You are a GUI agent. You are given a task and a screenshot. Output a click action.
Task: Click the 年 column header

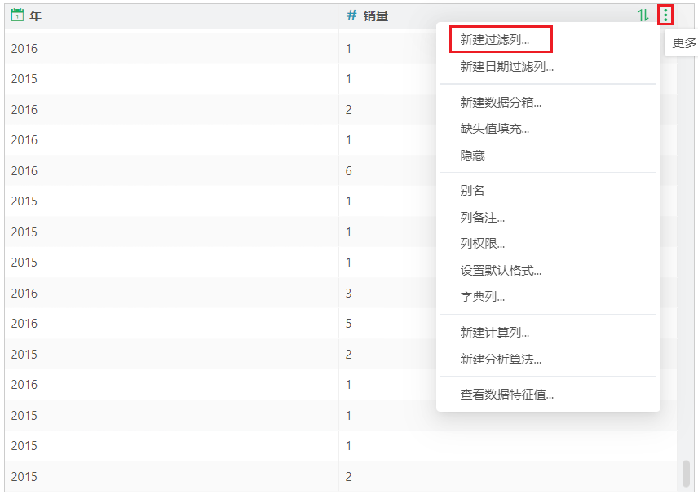(35, 15)
